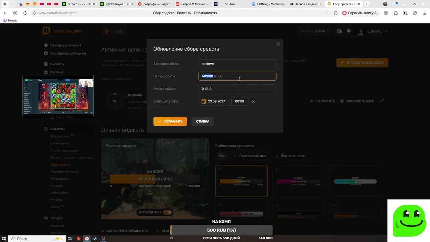This screenshot has width=430, height=242.
Task: Open notifications bell icon
Action: click(x=349, y=31)
